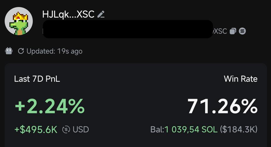
Task: Select the HJLqk...XSC wallet name
Action: 68,14
